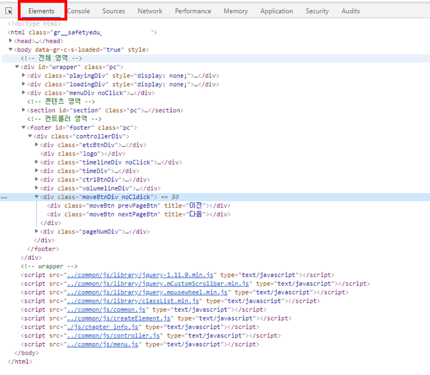This screenshot has width=430, height=375.
Task: Open the Sources tab
Action: coord(113,11)
